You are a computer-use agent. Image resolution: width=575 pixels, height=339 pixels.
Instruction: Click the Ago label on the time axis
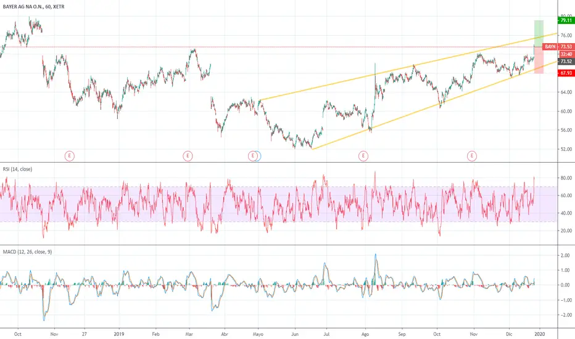pyautogui.click(x=365, y=334)
